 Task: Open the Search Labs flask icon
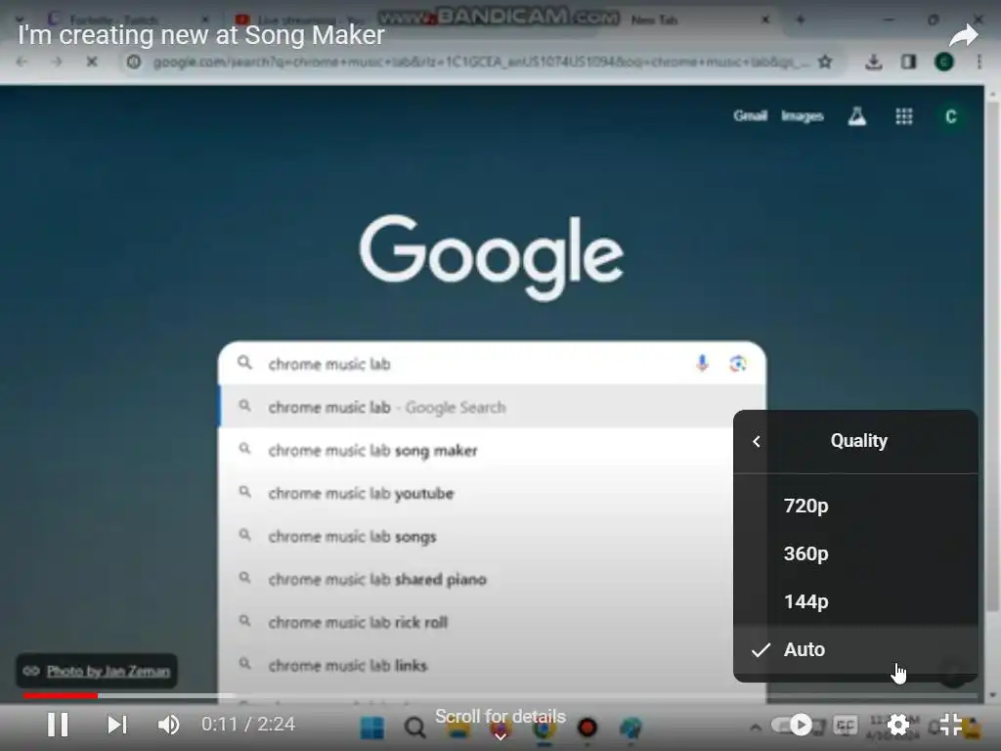[856, 116]
